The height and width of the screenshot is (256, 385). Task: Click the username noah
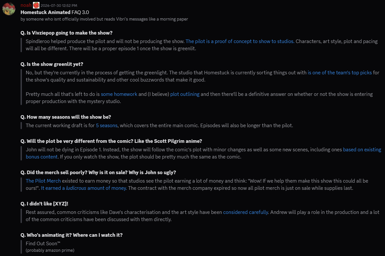pos(26,5)
